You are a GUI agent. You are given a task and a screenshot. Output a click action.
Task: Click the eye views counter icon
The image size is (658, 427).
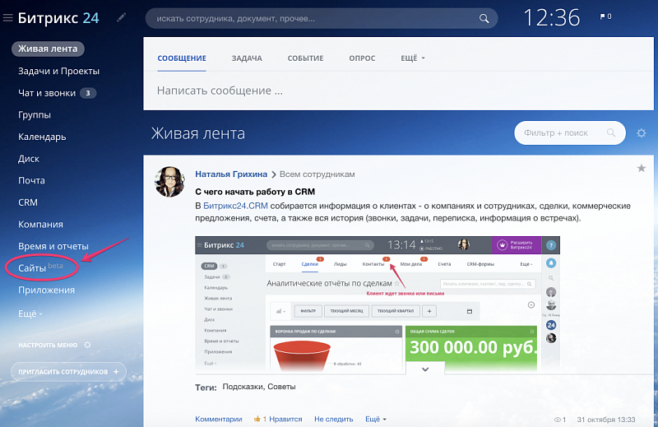pos(558,420)
